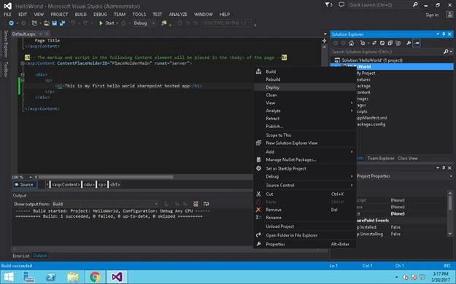Image resolution: width=456 pixels, height=284 pixels.
Task: Click the <div> breadcrumb tag
Action: tap(89, 185)
